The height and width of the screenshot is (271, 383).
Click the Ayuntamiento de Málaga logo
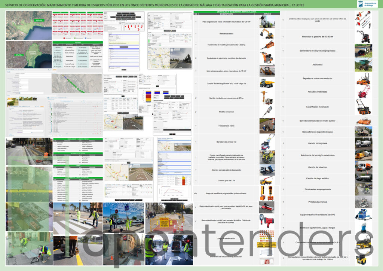[x=367, y=4]
